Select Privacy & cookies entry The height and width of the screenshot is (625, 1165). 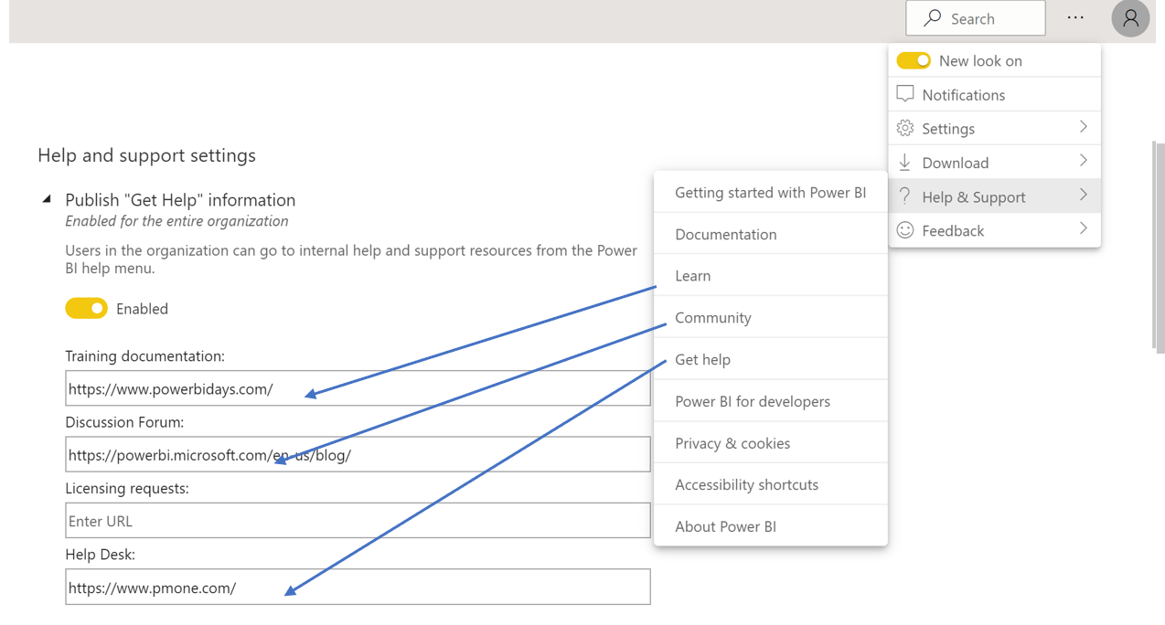point(771,443)
